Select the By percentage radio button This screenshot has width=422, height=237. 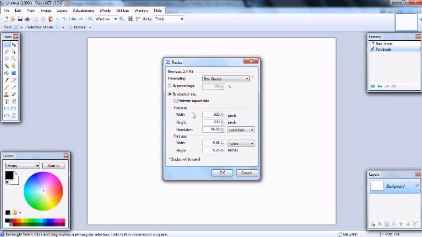169,86
